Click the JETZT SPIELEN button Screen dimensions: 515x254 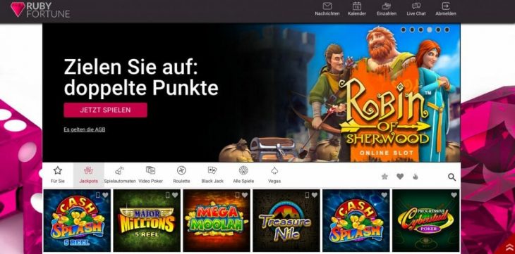(105, 110)
